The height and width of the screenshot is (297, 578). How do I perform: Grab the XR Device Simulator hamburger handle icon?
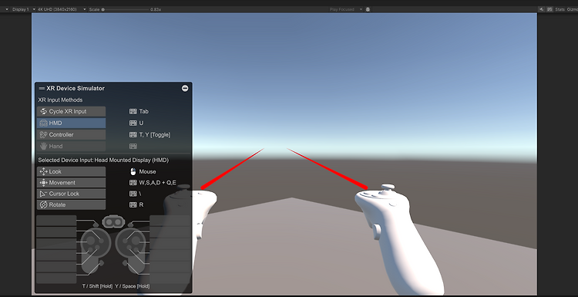coord(42,89)
